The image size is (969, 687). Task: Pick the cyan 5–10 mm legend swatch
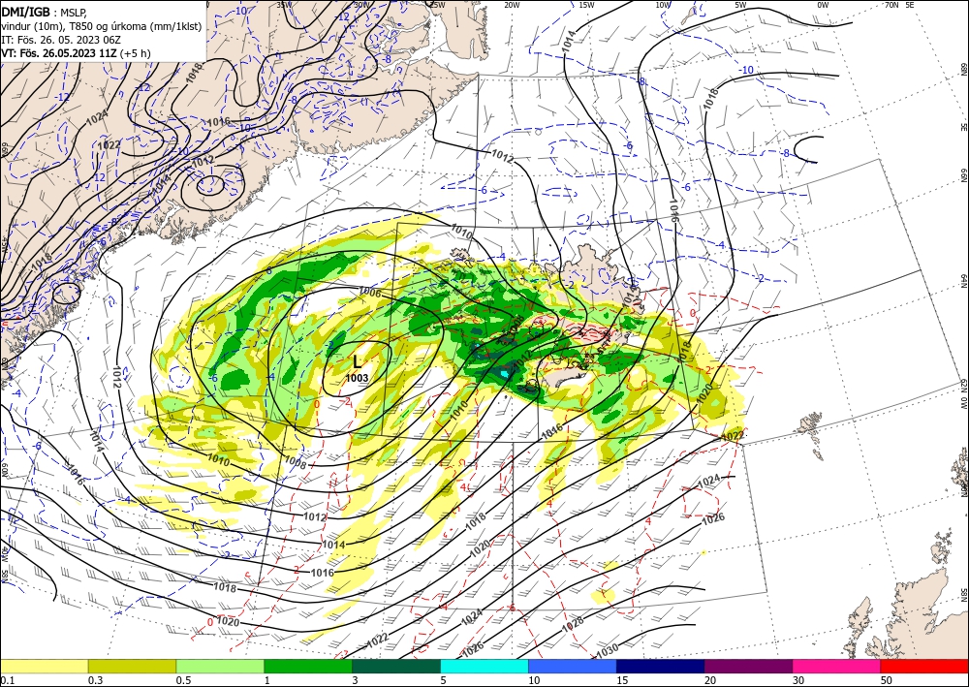(x=484, y=666)
